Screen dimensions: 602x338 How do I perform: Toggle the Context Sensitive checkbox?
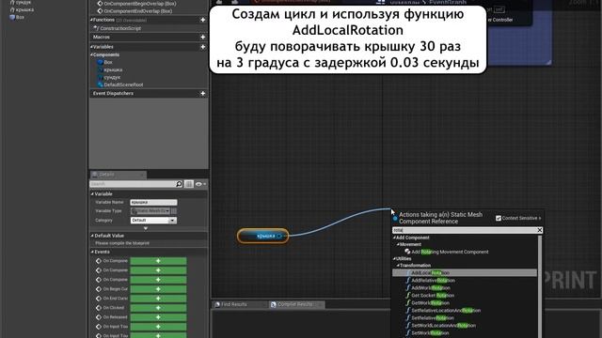click(499, 218)
